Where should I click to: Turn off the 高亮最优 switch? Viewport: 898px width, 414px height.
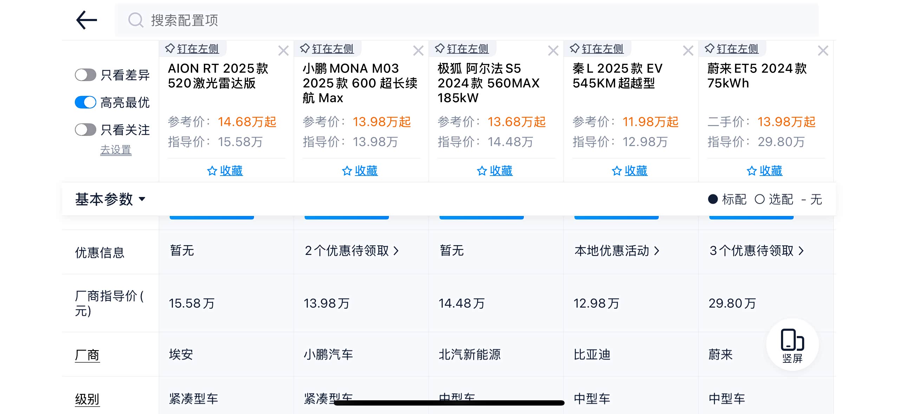[x=85, y=102]
